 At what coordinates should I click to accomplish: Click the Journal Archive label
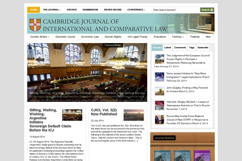point(165,138)
